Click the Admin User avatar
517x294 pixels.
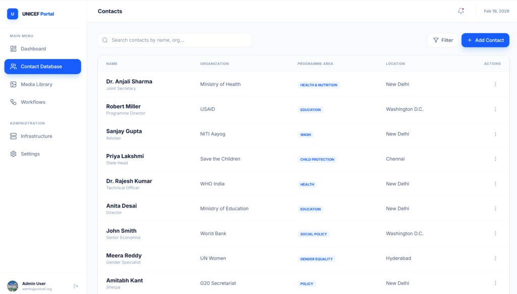pos(13,286)
